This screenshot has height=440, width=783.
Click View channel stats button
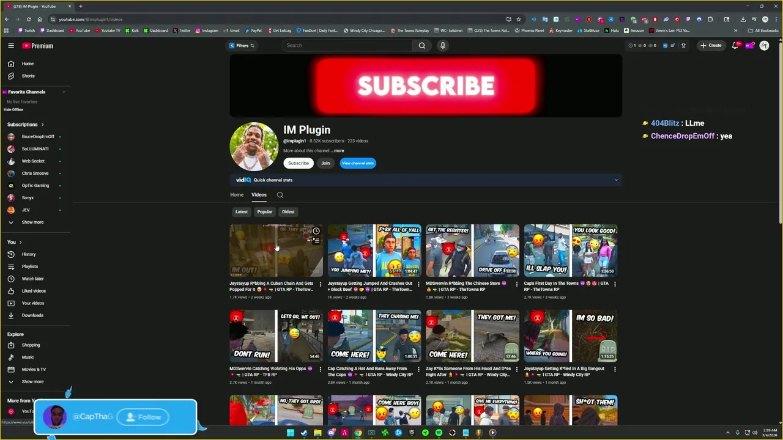(x=358, y=163)
